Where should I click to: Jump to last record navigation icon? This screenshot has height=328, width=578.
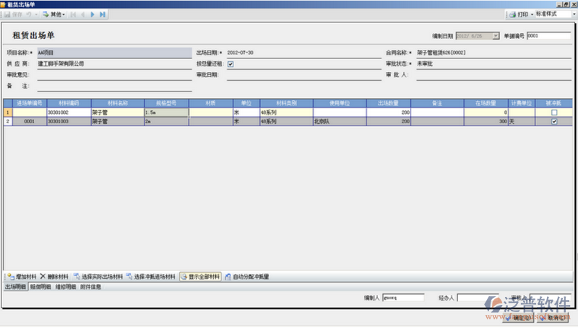103,14
